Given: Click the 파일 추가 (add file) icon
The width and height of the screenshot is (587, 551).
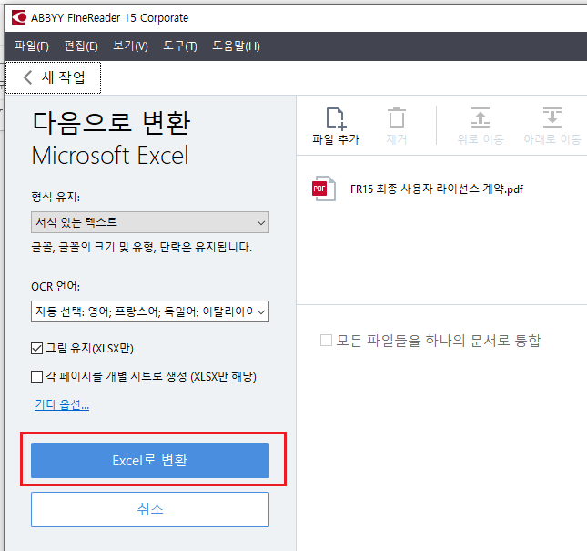Looking at the screenshot, I should (336, 118).
